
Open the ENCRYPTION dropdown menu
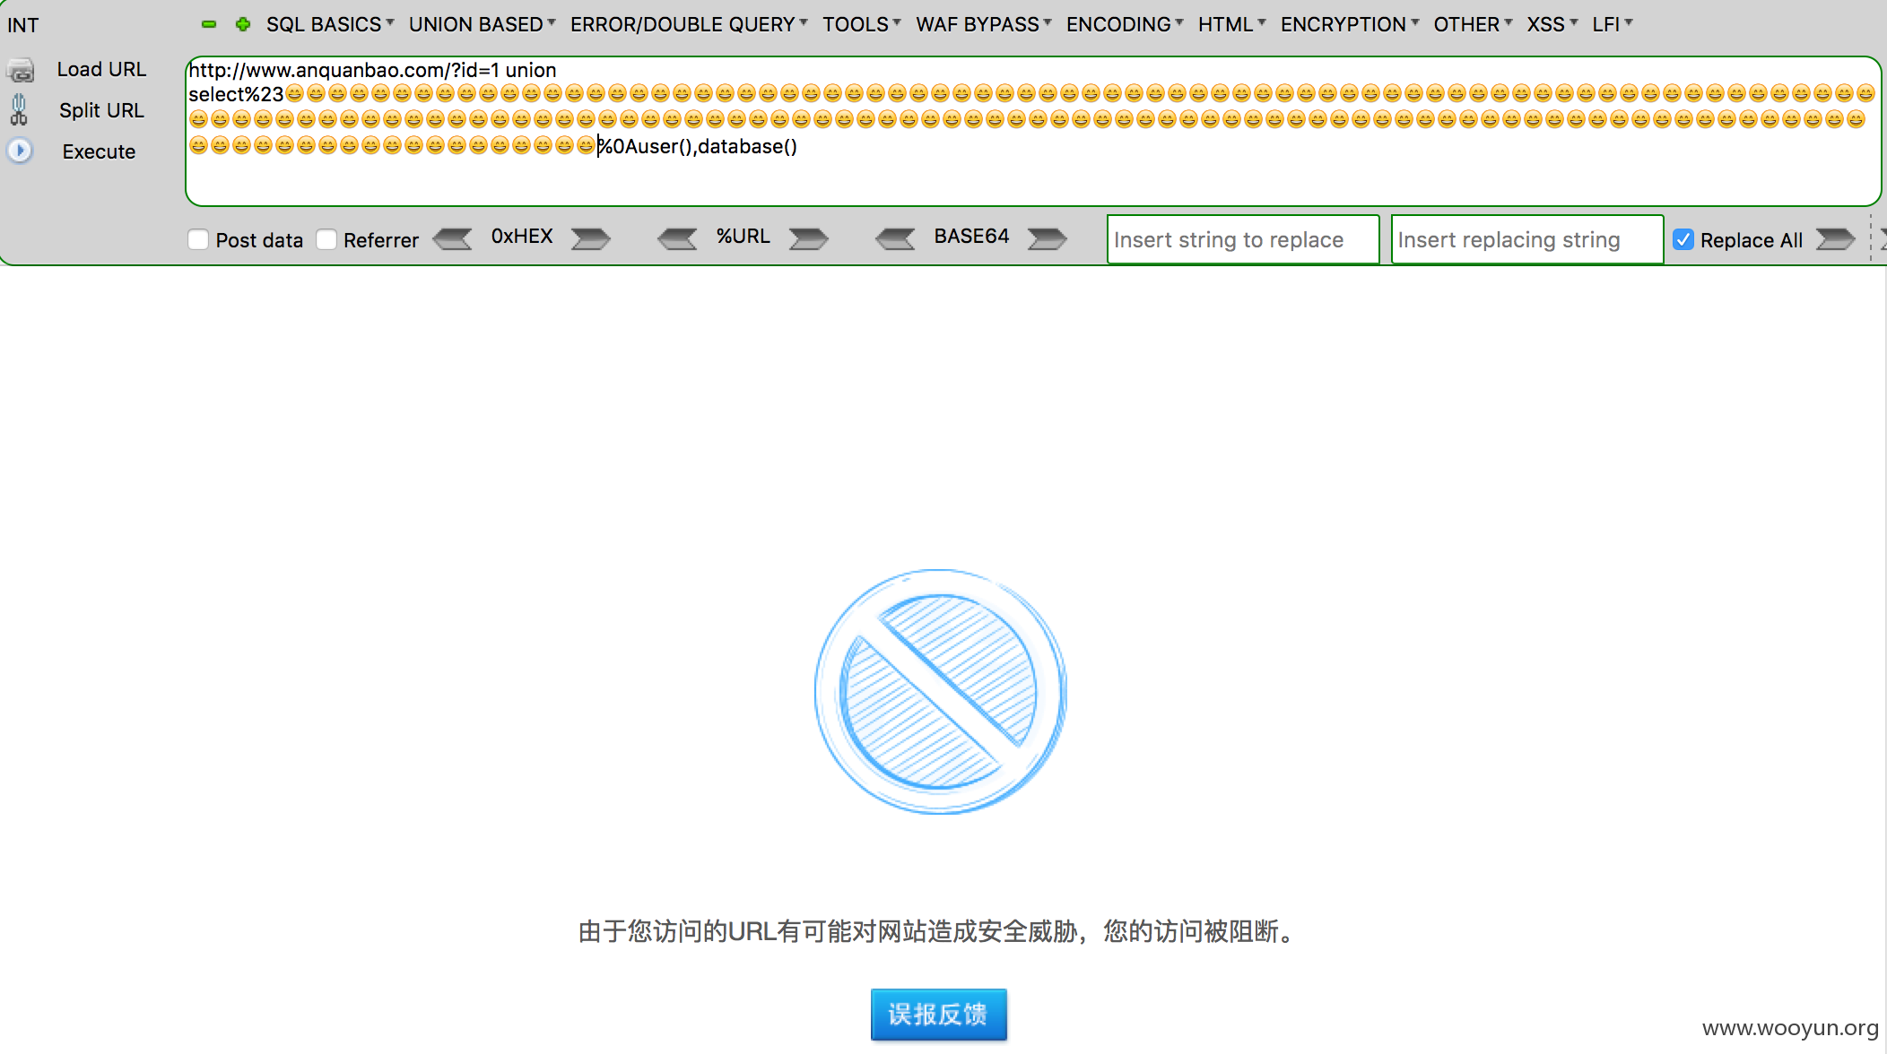tap(1350, 24)
